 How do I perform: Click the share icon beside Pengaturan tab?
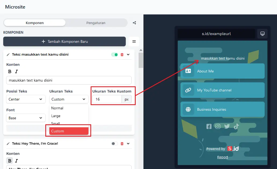pyautogui.click(x=134, y=23)
